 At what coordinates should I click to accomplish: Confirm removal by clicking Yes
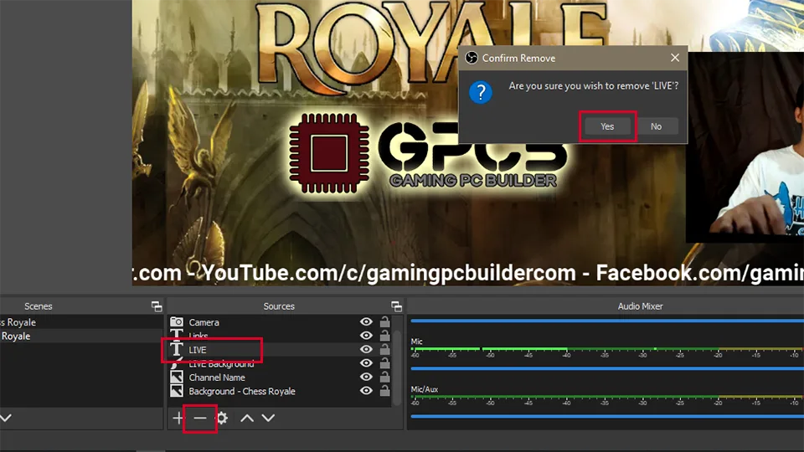click(x=607, y=126)
